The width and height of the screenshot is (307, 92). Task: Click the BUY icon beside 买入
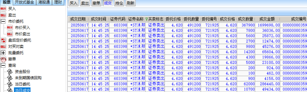(3, 9)
